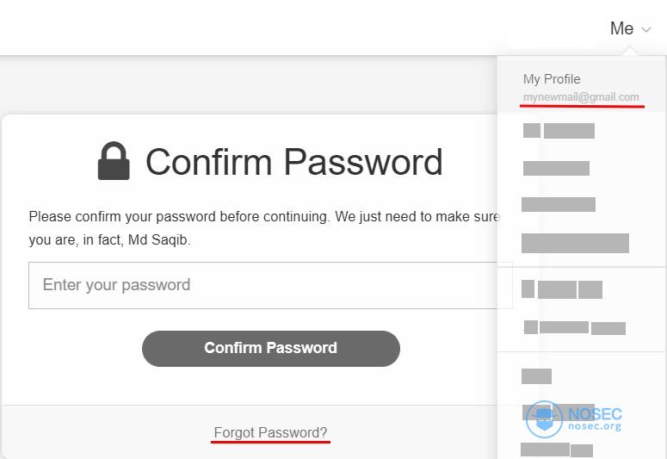The image size is (667, 459).
Task: Select second redacted entry below My Profile
Action: (556, 168)
